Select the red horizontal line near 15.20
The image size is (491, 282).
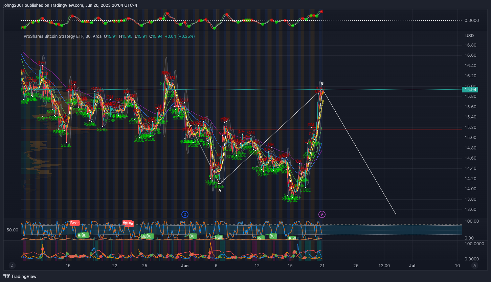(x=241, y=130)
